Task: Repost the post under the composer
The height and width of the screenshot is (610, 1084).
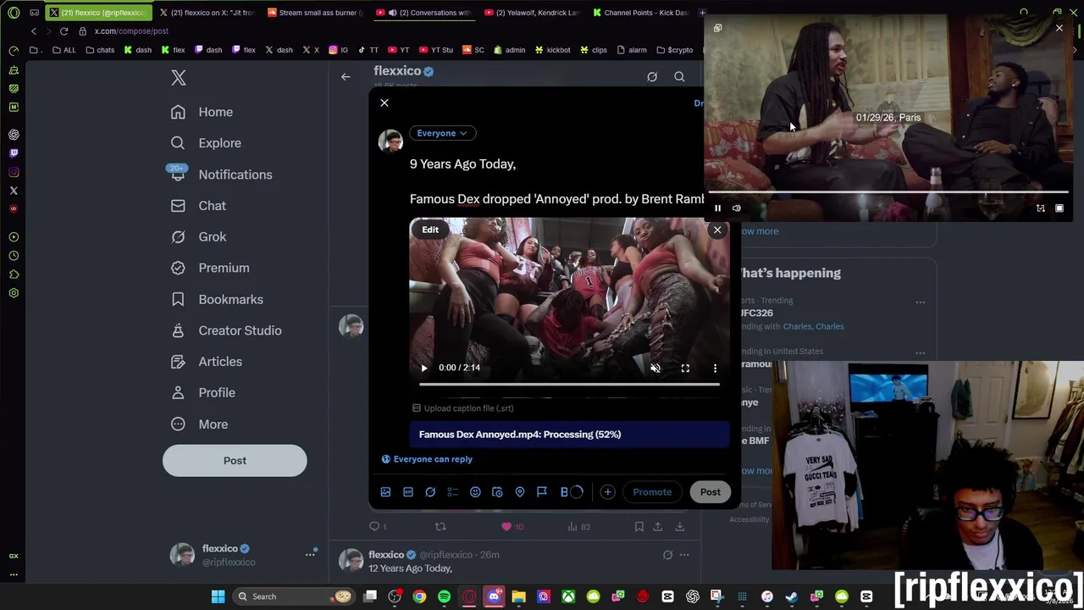Action: [440, 527]
